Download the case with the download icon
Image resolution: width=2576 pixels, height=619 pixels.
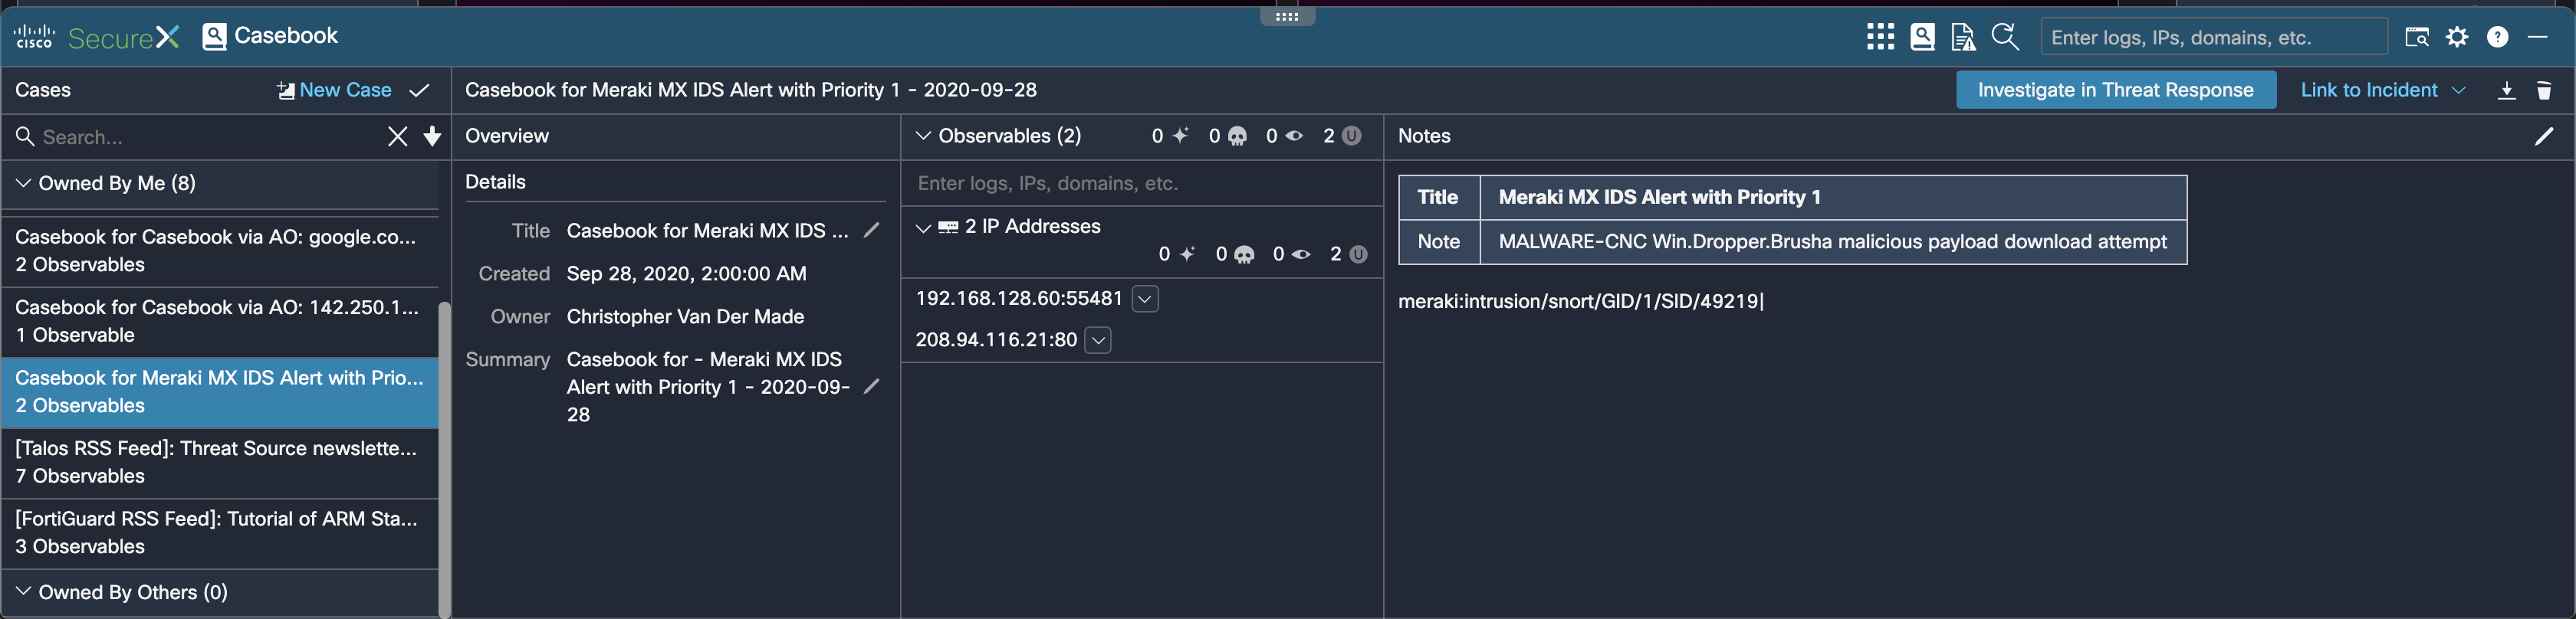tap(2506, 90)
